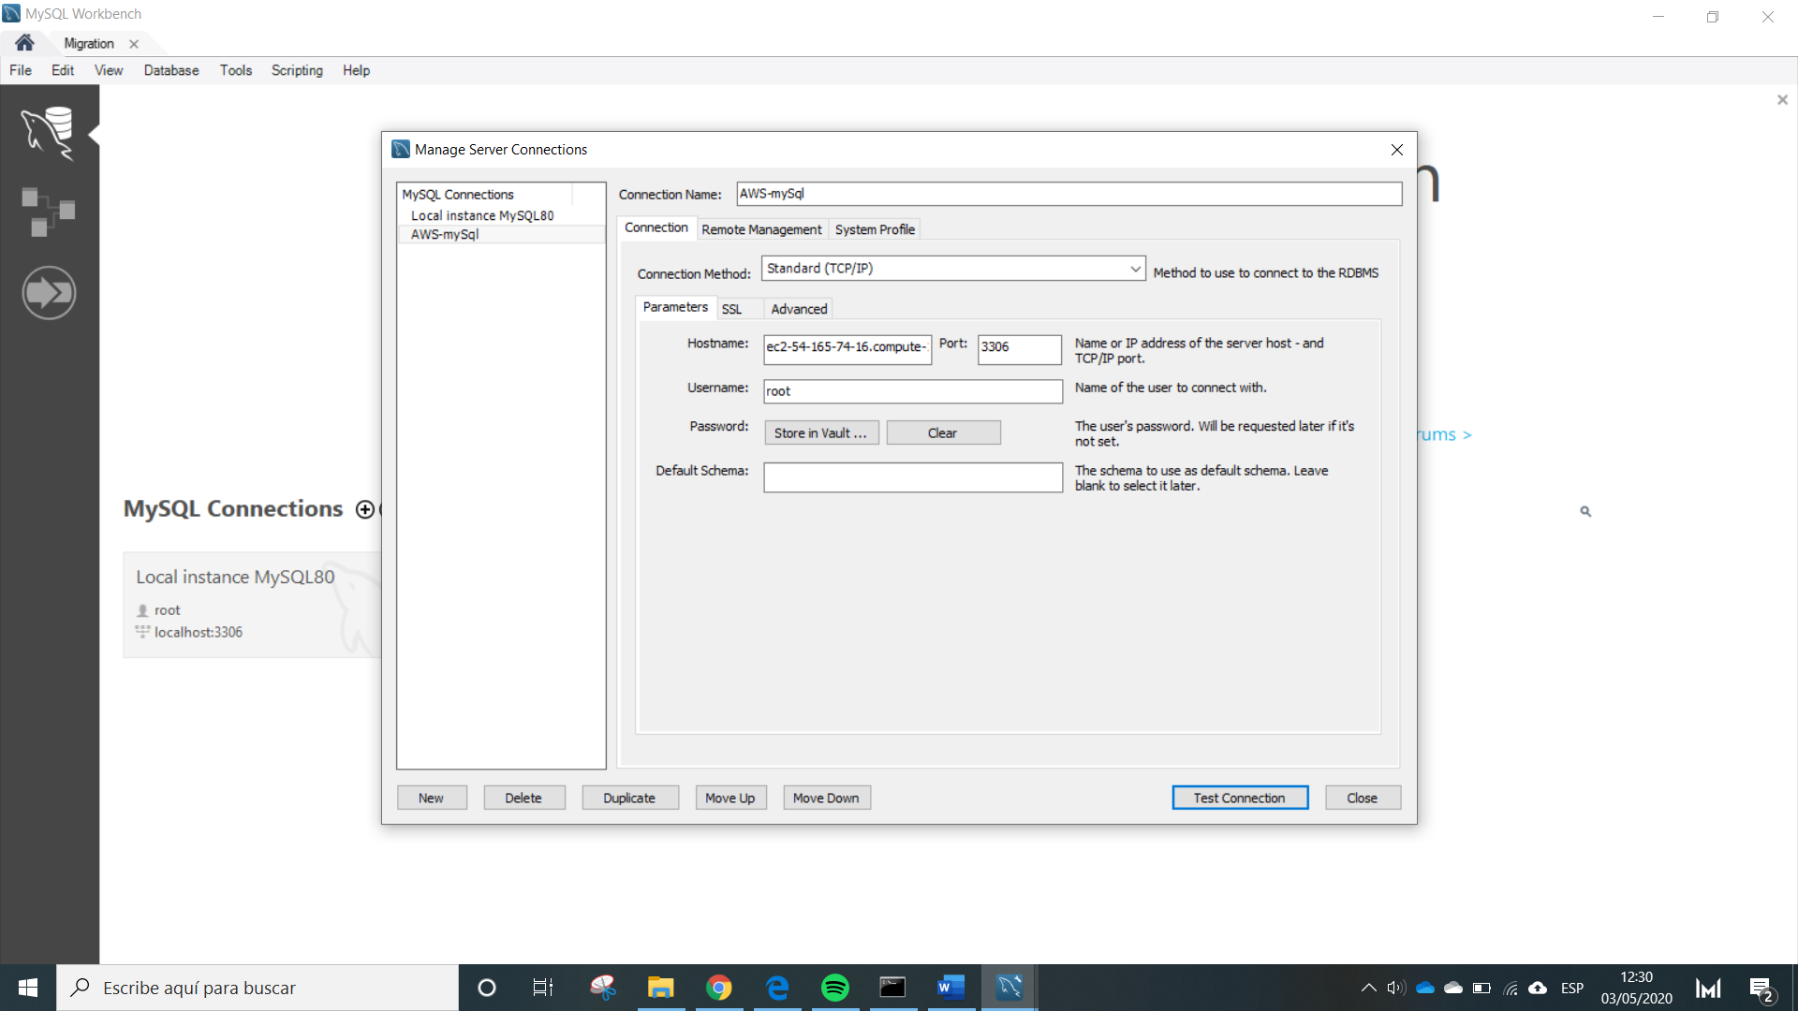Switch to MySQL Workbench taskbar icon
This screenshot has height=1011, width=1798.
(x=1009, y=988)
